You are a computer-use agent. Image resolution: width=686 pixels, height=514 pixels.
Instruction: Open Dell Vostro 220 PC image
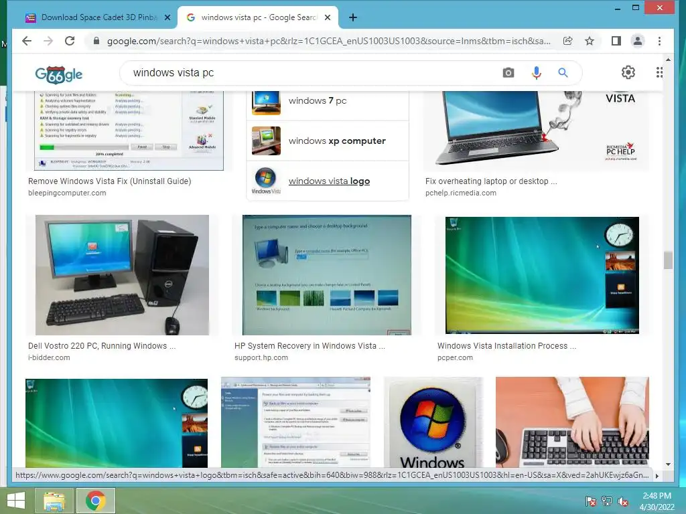coord(122,275)
